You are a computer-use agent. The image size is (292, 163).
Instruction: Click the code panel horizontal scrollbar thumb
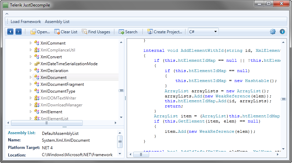pos(141,154)
